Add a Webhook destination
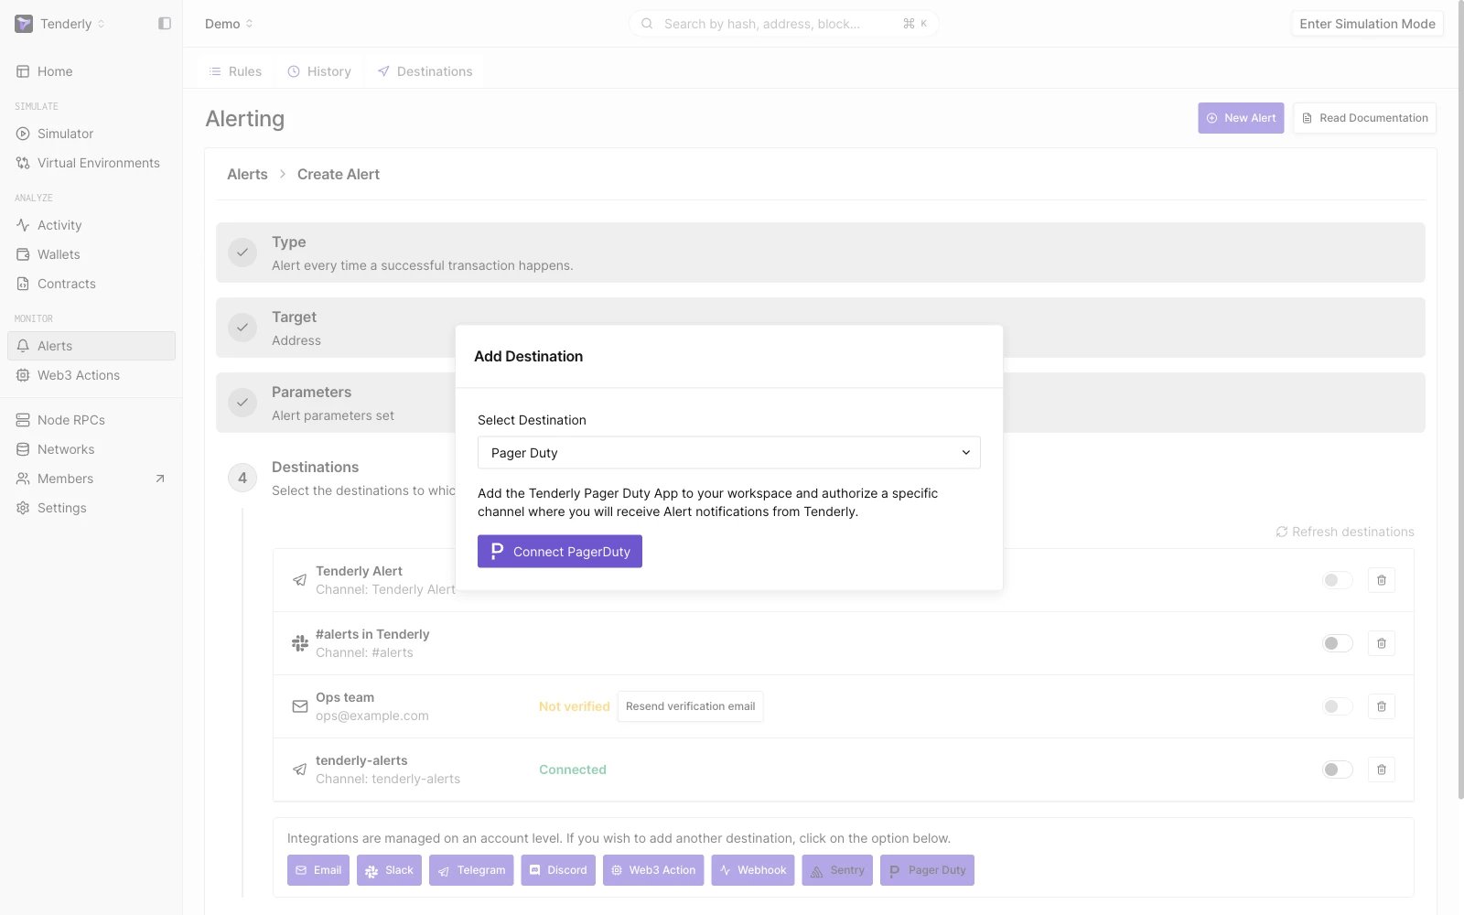The image size is (1464, 915). click(x=753, y=870)
